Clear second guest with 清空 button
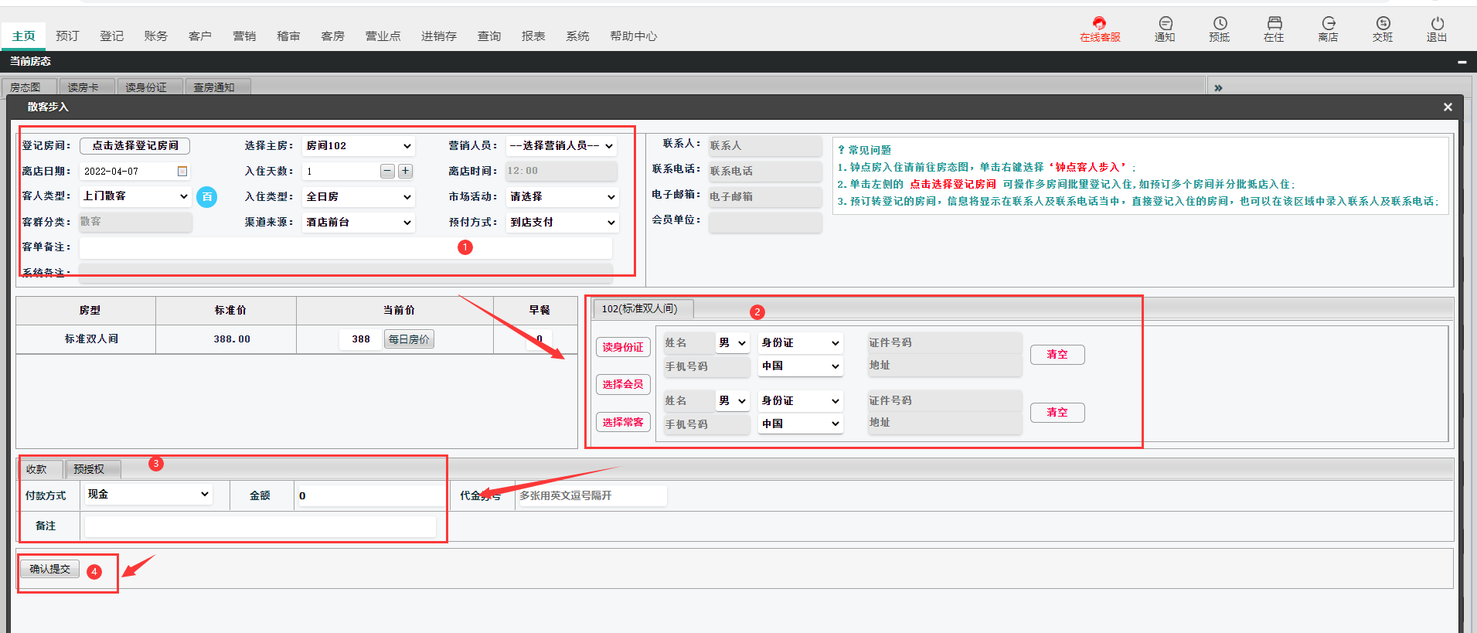1477x633 pixels. pyautogui.click(x=1057, y=412)
